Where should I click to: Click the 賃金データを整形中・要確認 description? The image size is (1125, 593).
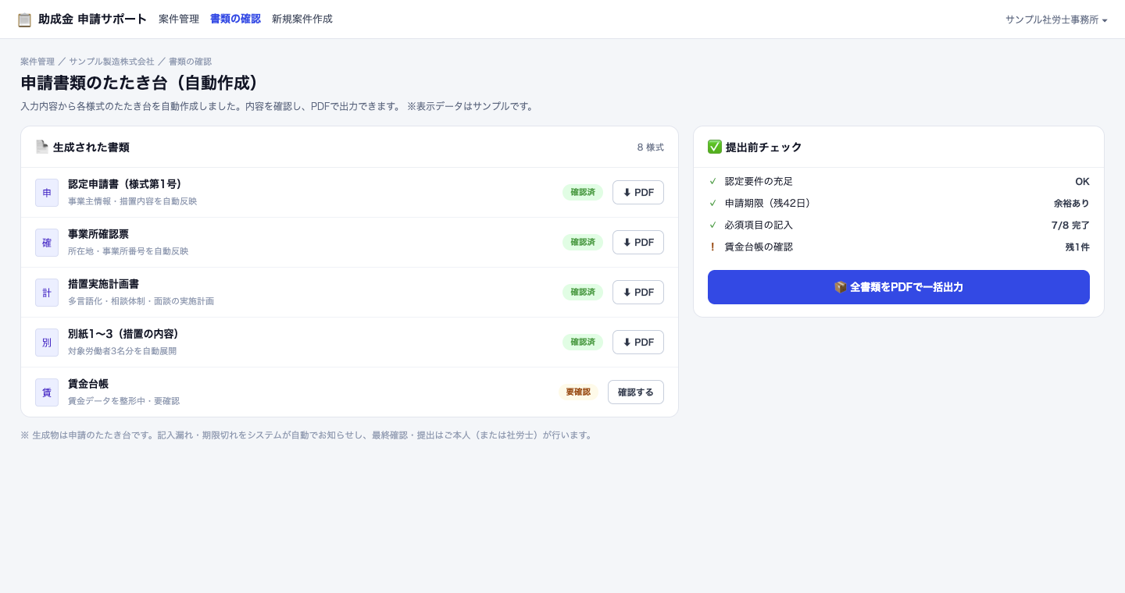point(123,401)
